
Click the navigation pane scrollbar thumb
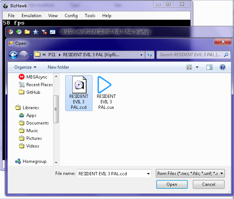(x=56, y=109)
